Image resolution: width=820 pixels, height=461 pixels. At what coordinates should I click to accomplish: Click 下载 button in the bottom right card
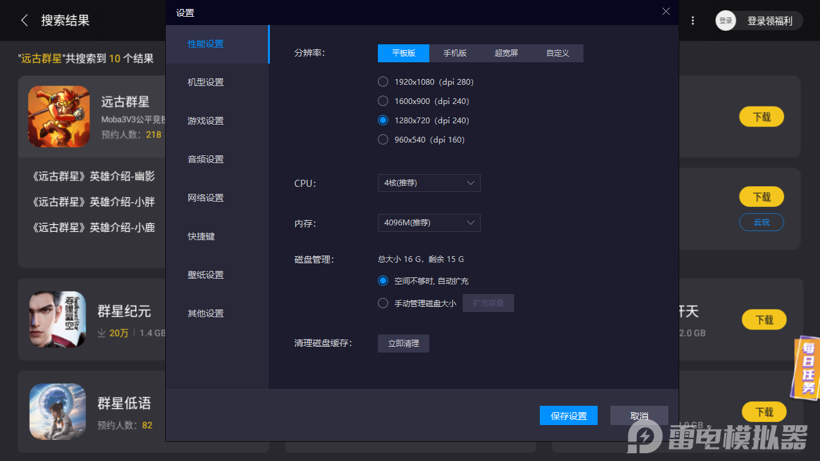[764, 412]
